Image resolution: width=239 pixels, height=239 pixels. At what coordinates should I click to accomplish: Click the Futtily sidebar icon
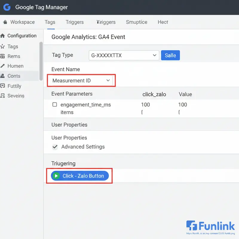point(3,86)
